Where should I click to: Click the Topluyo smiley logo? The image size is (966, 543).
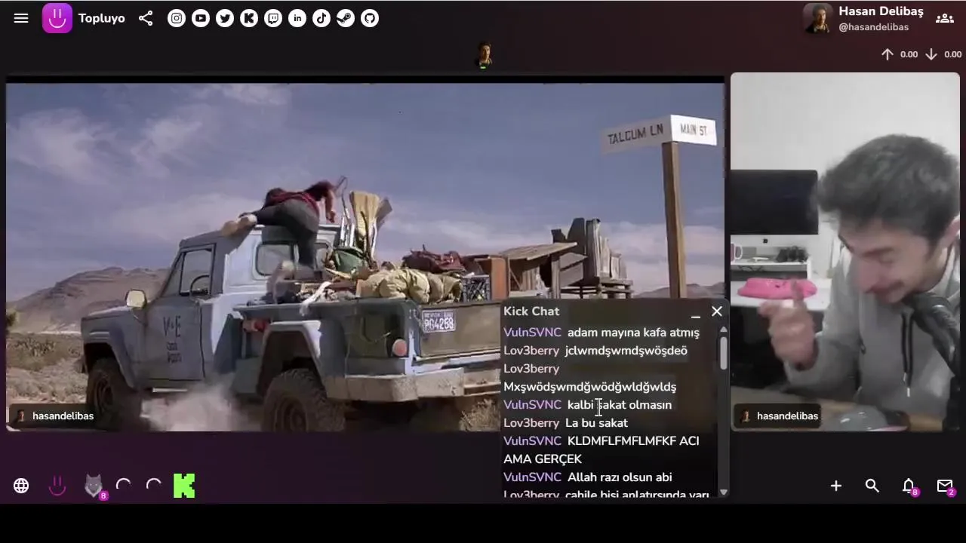(57, 18)
